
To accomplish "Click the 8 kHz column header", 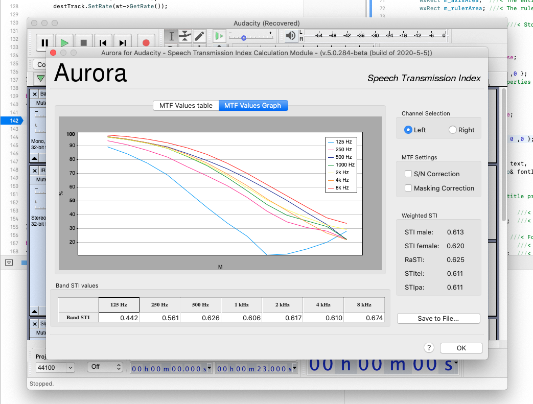I will tap(364, 305).
